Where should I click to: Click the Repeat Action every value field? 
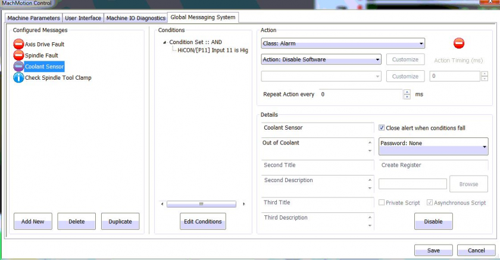tap(361, 95)
